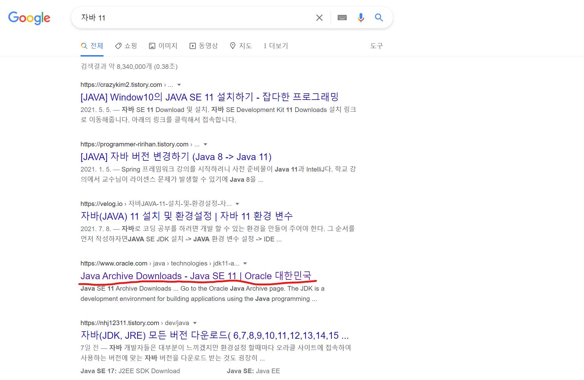Switch to the 동영상 tab

coord(204,46)
